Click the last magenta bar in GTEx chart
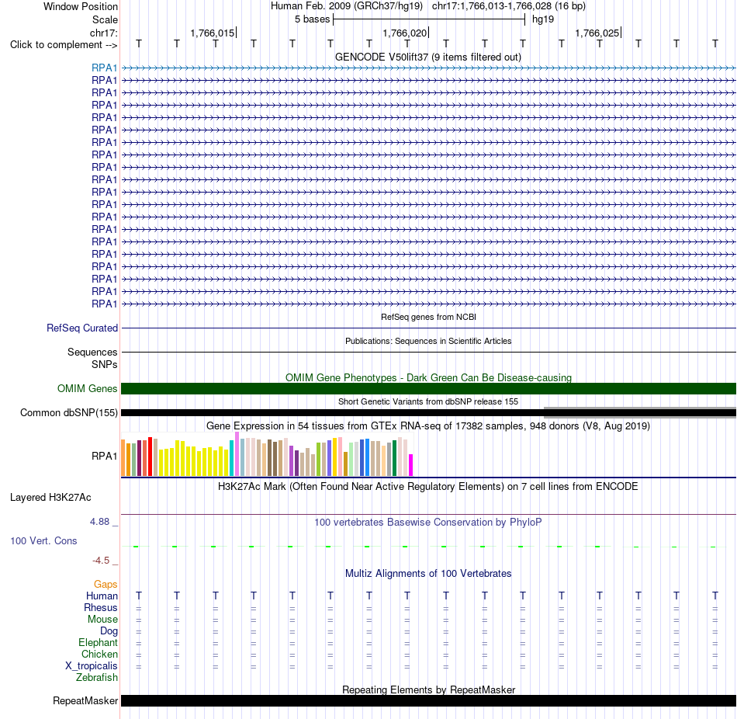The image size is (737, 719). pos(410,465)
